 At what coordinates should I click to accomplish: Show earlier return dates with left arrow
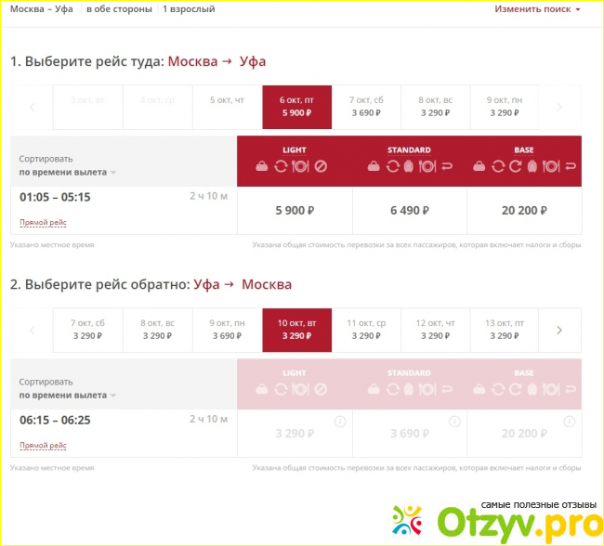33,330
